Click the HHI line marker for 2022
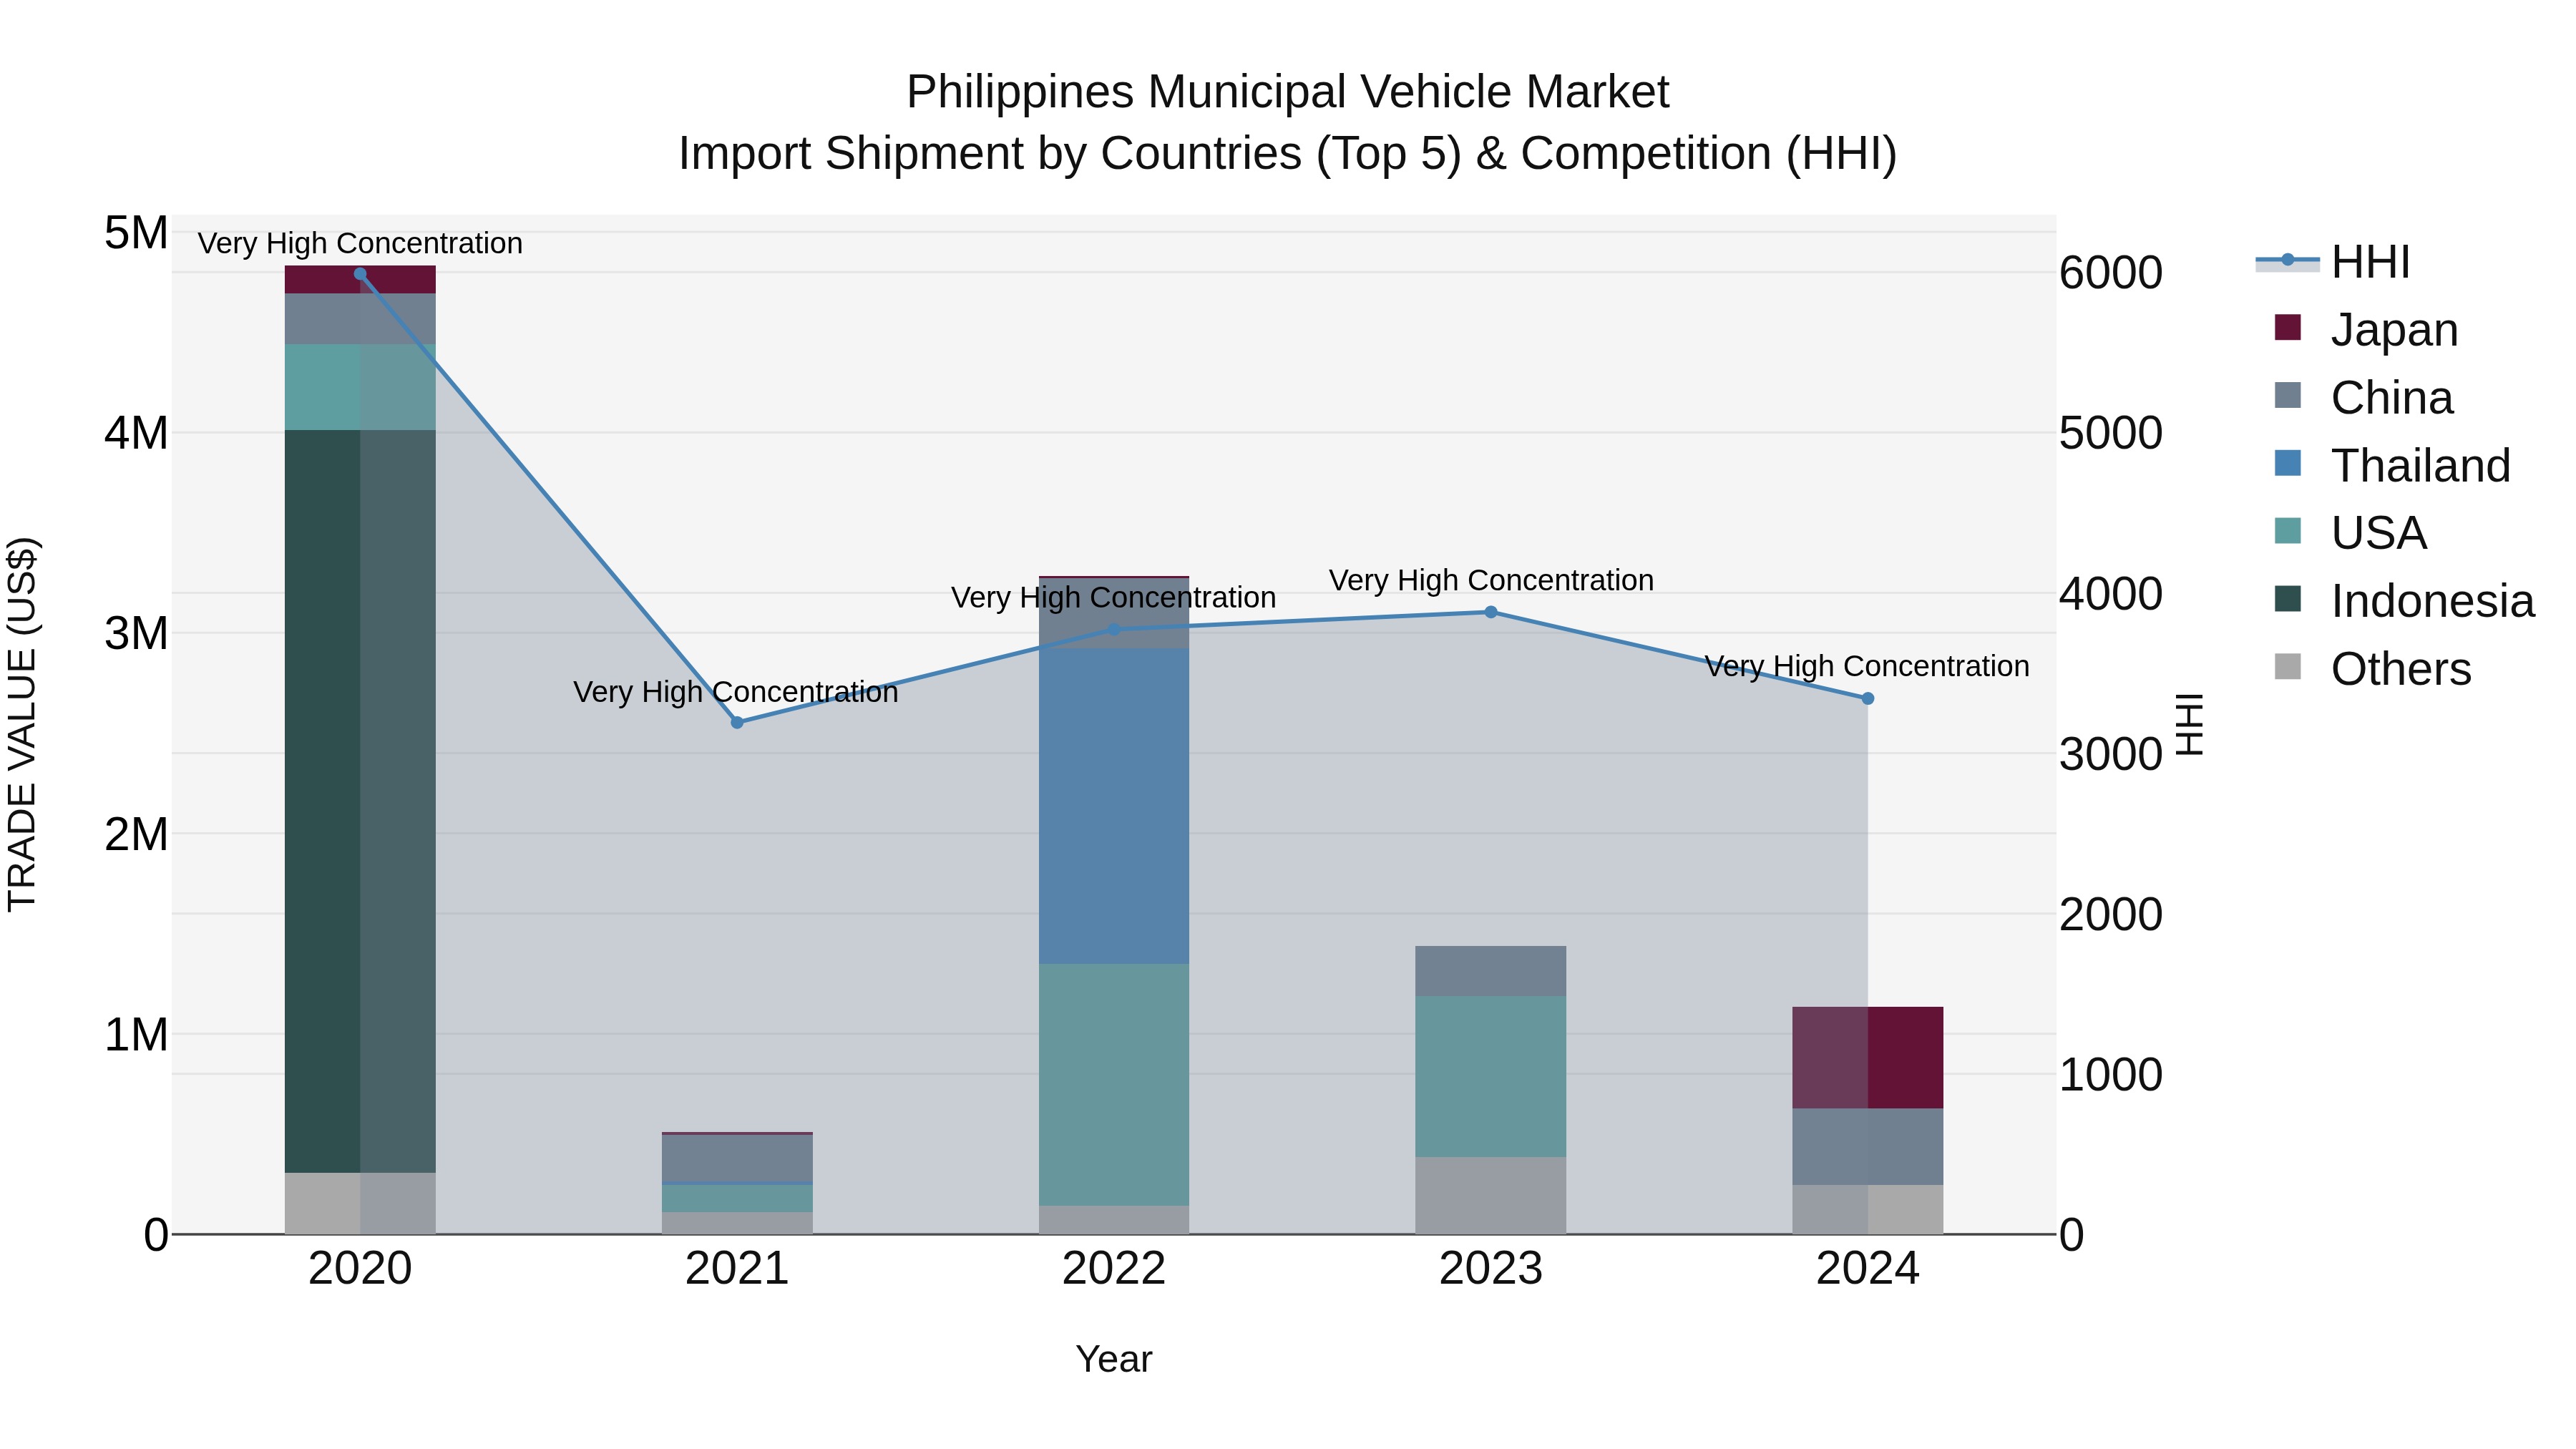 (1114, 629)
